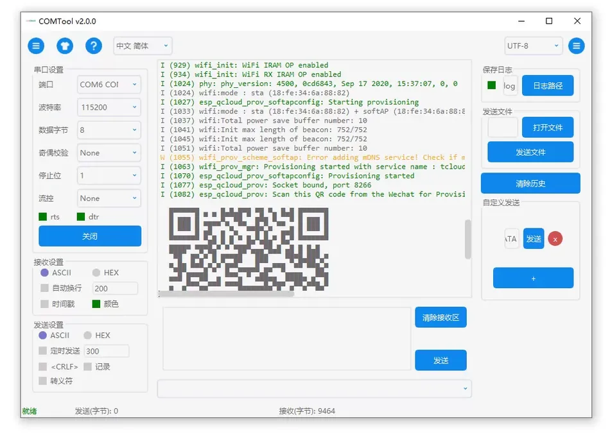Open the top-right menu icon
This screenshot has width=610, height=437.
(576, 46)
